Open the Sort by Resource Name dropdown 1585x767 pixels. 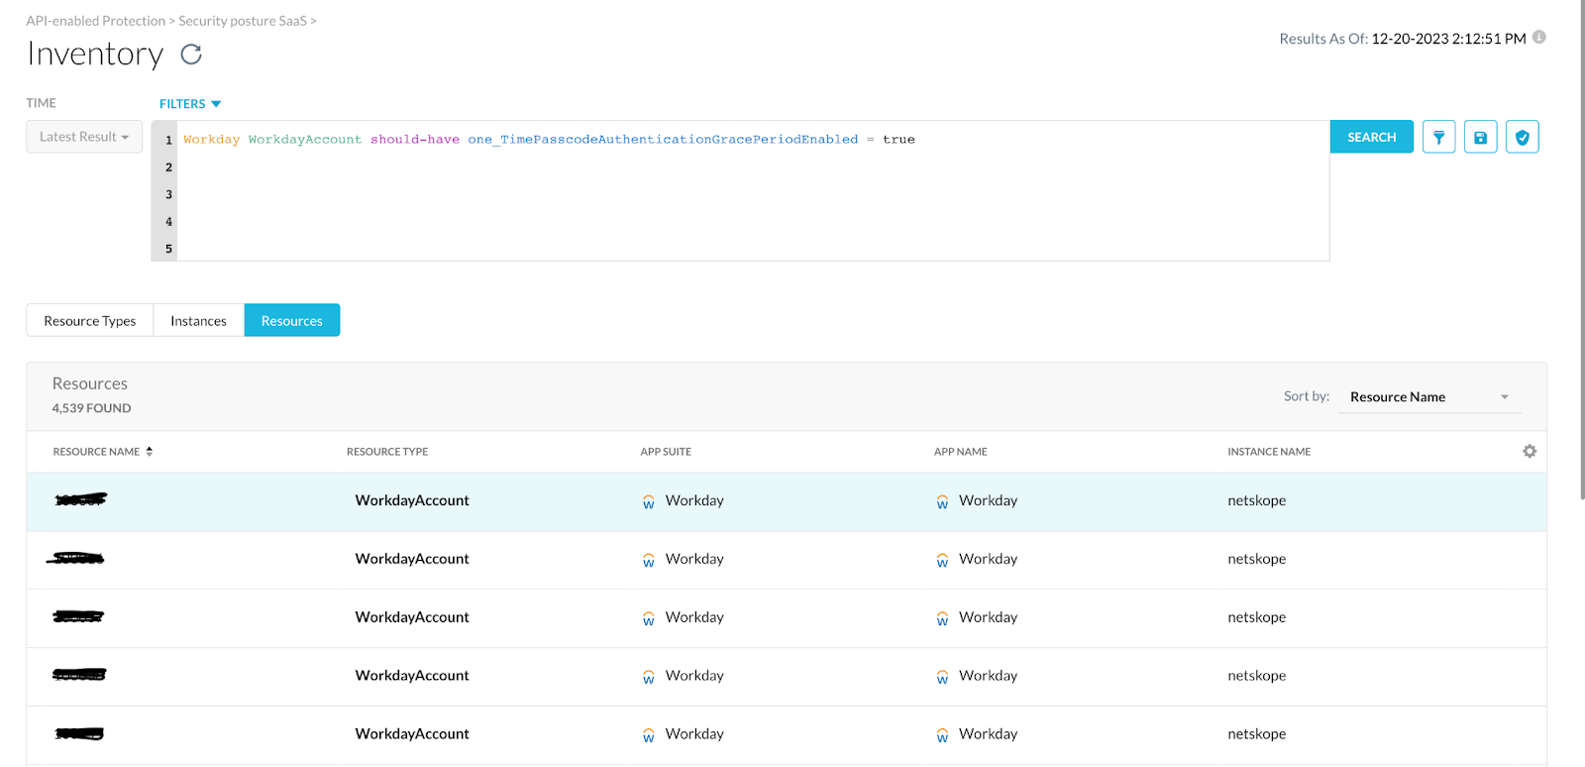tap(1428, 396)
